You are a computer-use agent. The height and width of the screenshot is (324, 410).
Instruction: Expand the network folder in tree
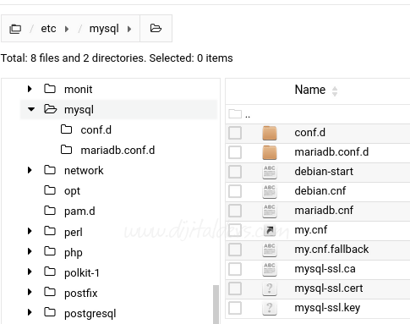click(30, 170)
